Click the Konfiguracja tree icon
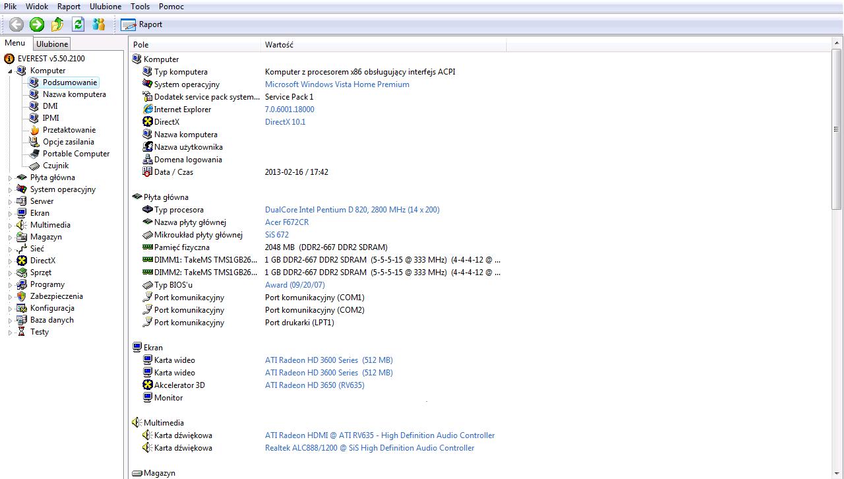The height and width of the screenshot is (479, 844). point(22,308)
